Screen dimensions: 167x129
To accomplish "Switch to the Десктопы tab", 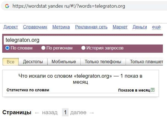I will tap(33, 62).
